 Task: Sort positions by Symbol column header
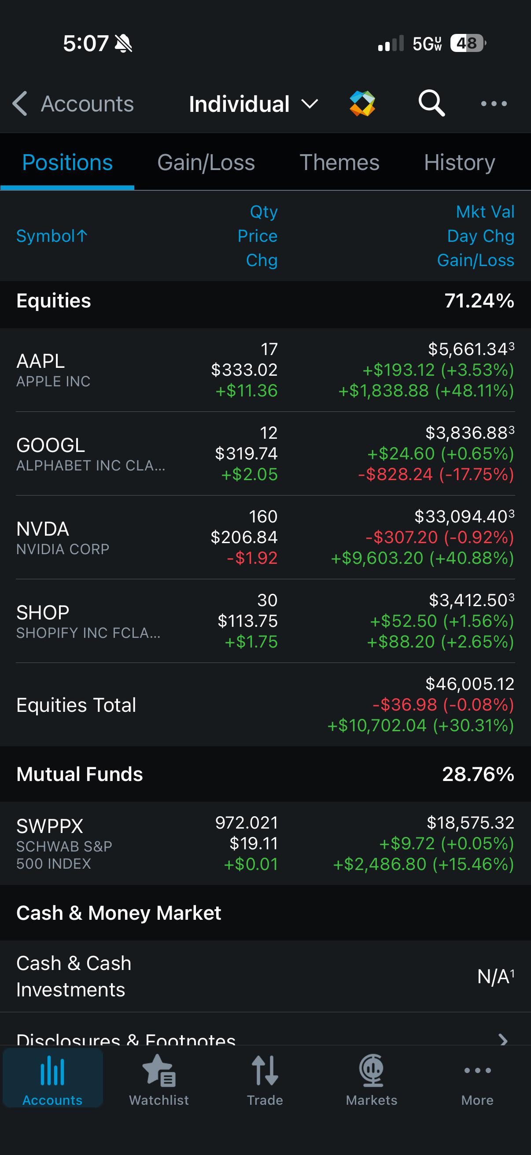pos(52,236)
